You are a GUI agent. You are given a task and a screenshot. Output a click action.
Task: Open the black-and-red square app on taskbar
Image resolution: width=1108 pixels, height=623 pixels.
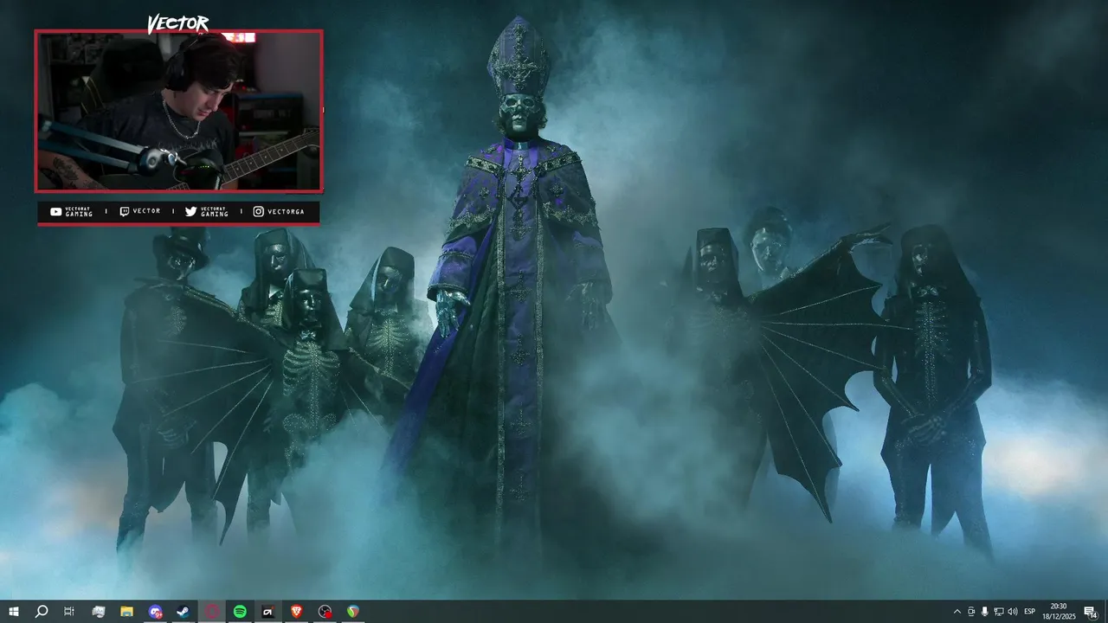(x=268, y=612)
